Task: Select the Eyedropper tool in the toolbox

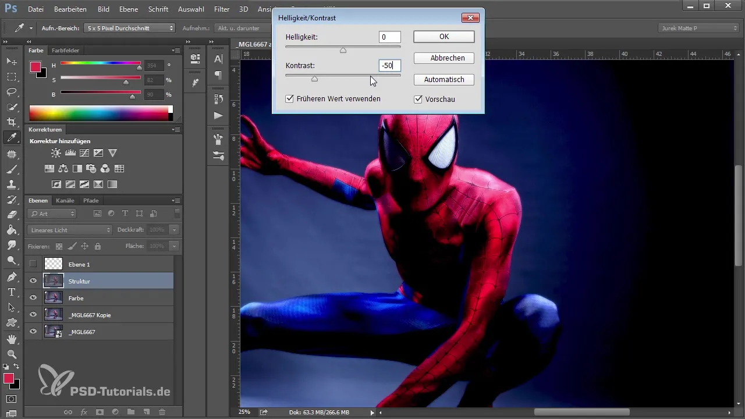Action: tap(12, 138)
